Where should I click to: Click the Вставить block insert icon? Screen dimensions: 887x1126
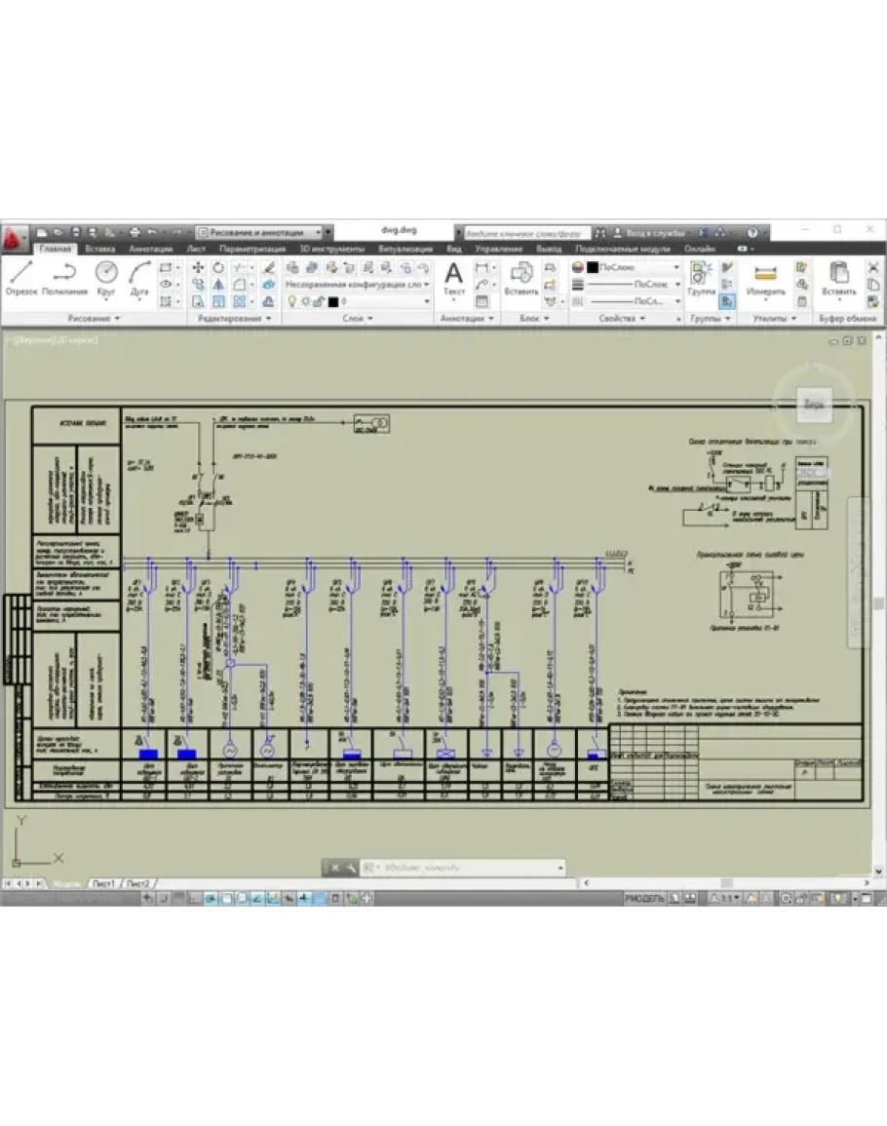pyautogui.click(x=522, y=277)
